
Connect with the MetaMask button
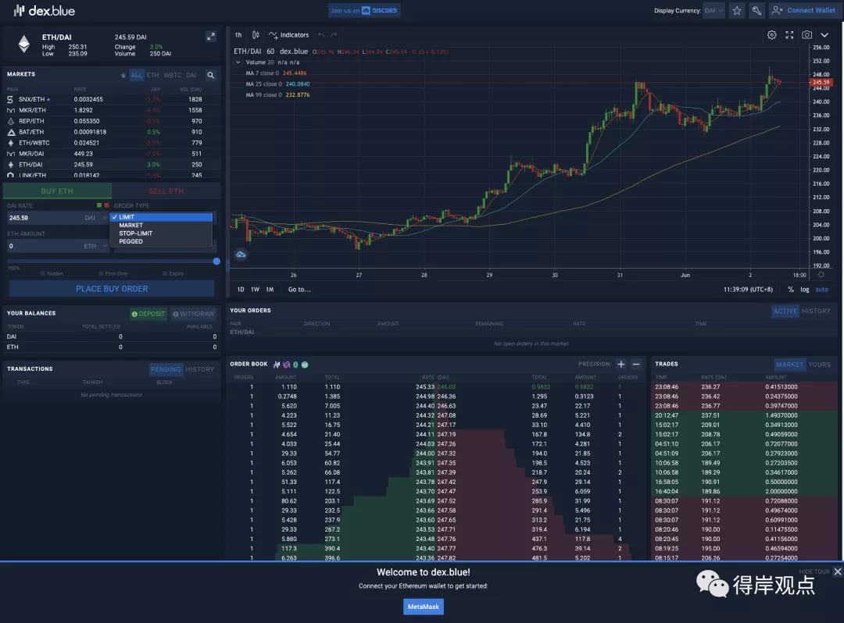[x=424, y=607]
